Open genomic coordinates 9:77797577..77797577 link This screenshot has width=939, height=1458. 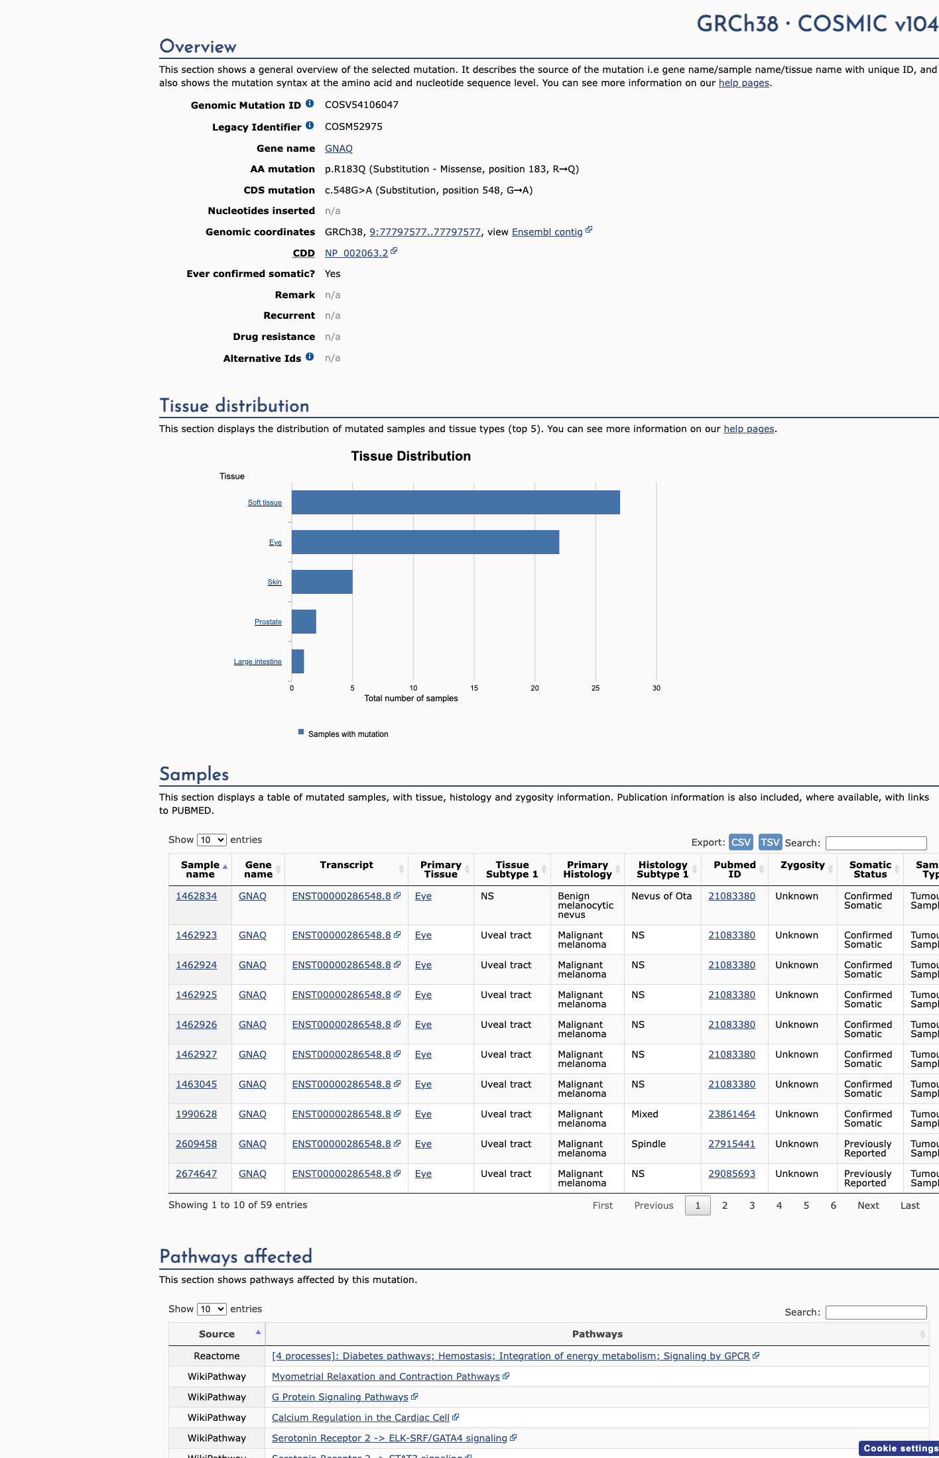tap(425, 232)
